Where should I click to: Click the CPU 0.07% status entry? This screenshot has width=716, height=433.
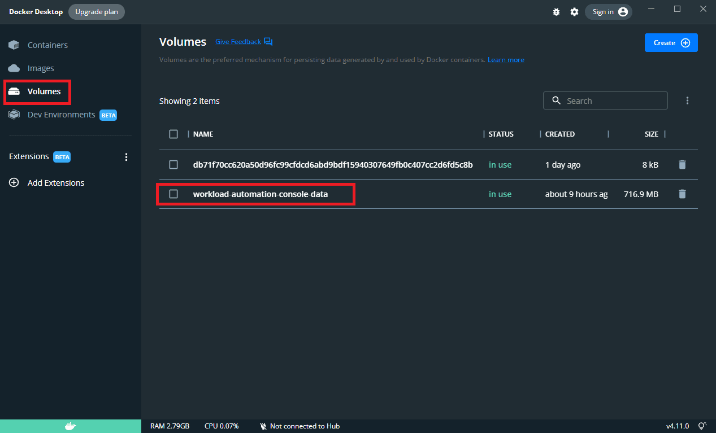pos(222,426)
